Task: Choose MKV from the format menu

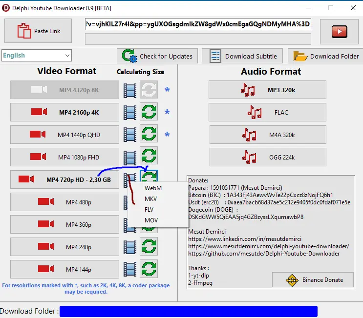Action: [158, 199]
